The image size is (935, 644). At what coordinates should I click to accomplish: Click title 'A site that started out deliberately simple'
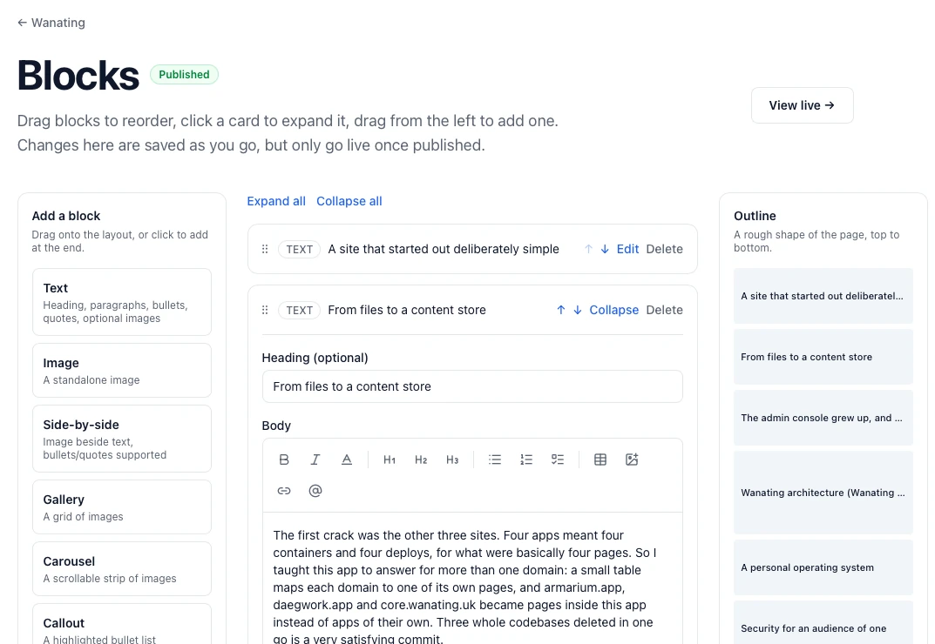click(x=444, y=249)
